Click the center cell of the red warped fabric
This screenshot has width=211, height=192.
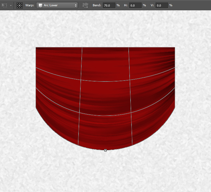click(105, 98)
